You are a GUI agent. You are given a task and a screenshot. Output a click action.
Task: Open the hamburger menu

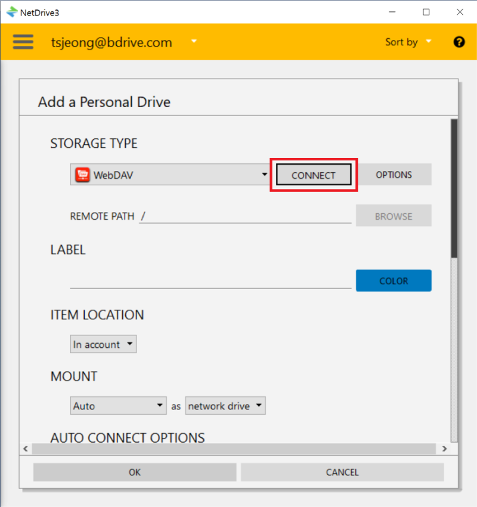click(x=23, y=42)
